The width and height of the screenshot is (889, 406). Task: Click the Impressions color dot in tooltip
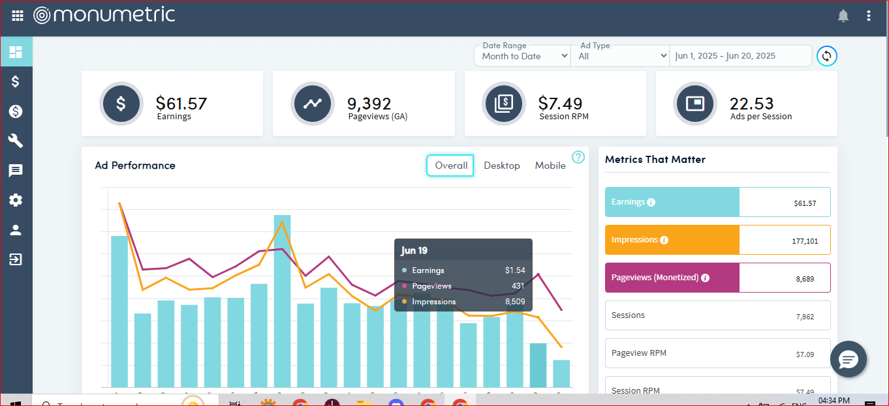coord(405,302)
